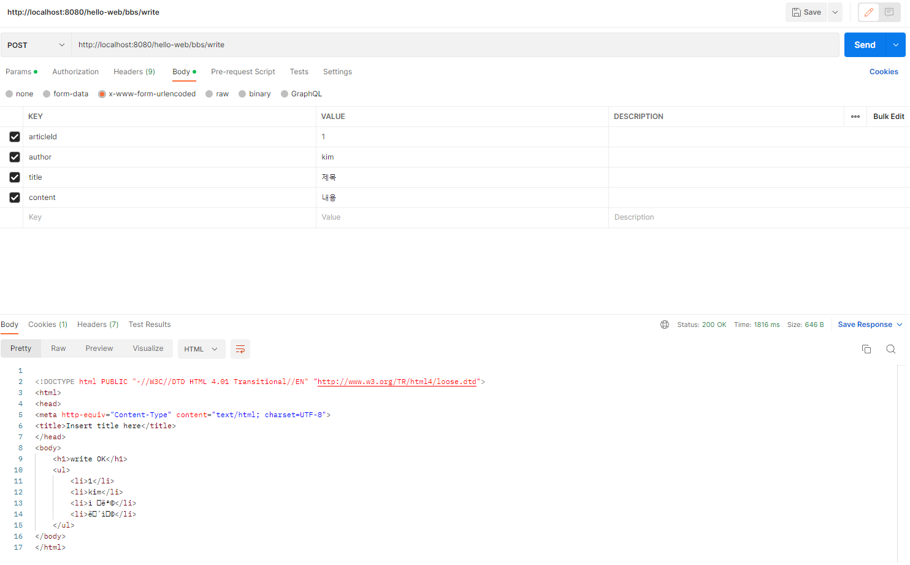Click the search icon in response

[x=891, y=349]
